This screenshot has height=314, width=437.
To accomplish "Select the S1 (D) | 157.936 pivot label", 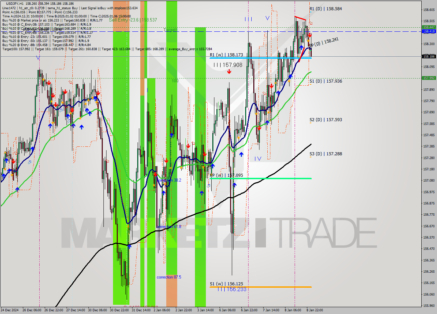I will tap(326, 81).
